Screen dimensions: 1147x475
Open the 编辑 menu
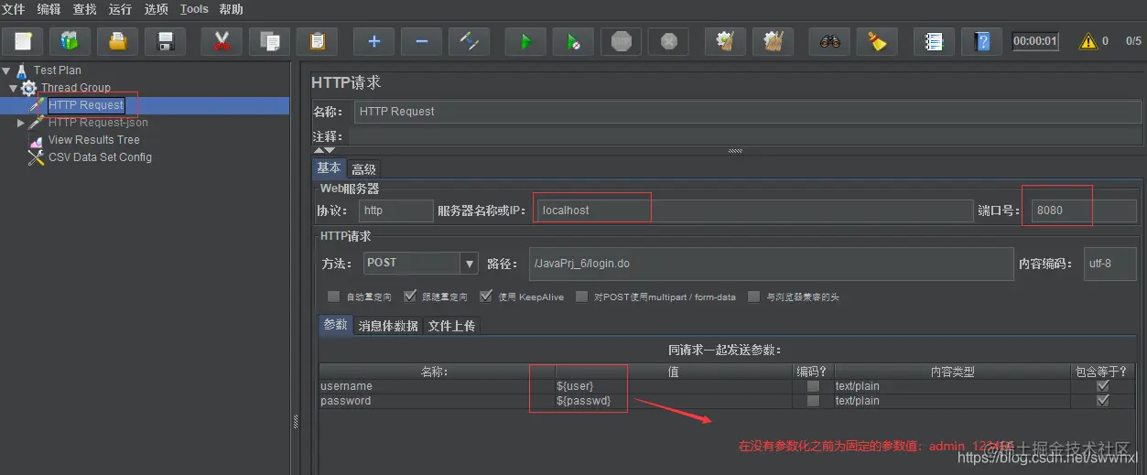pyautogui.click(x=49, y=9)
